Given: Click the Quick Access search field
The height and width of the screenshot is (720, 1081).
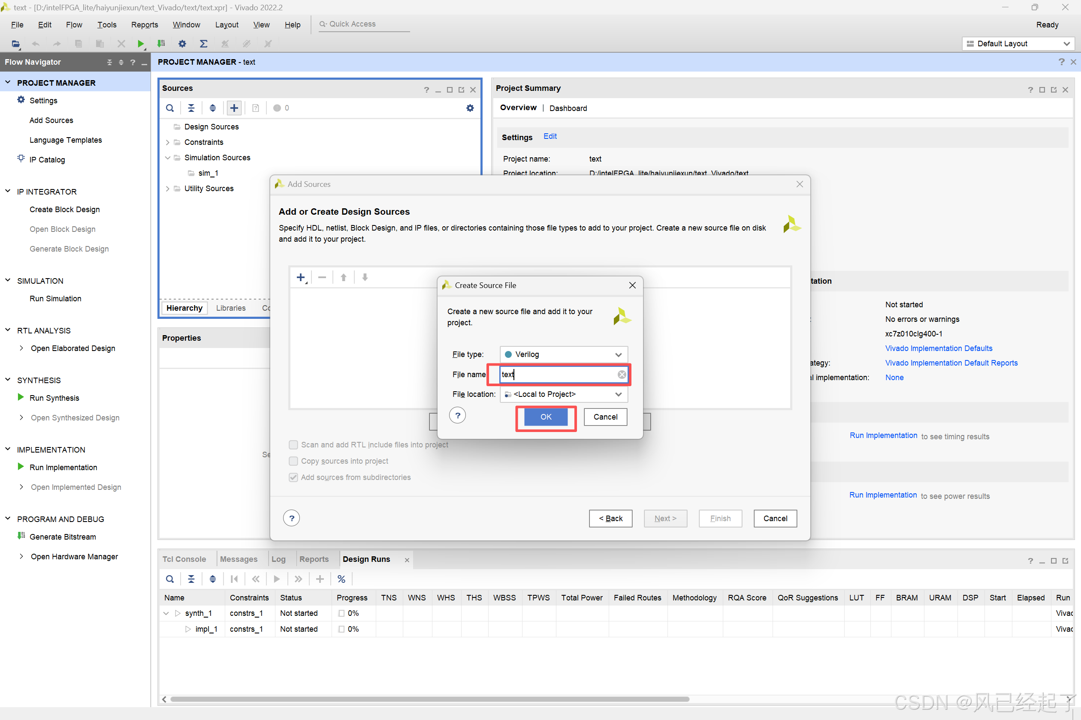Looking at the screenshot, I should pyautogui.click(x=364, y=24).
